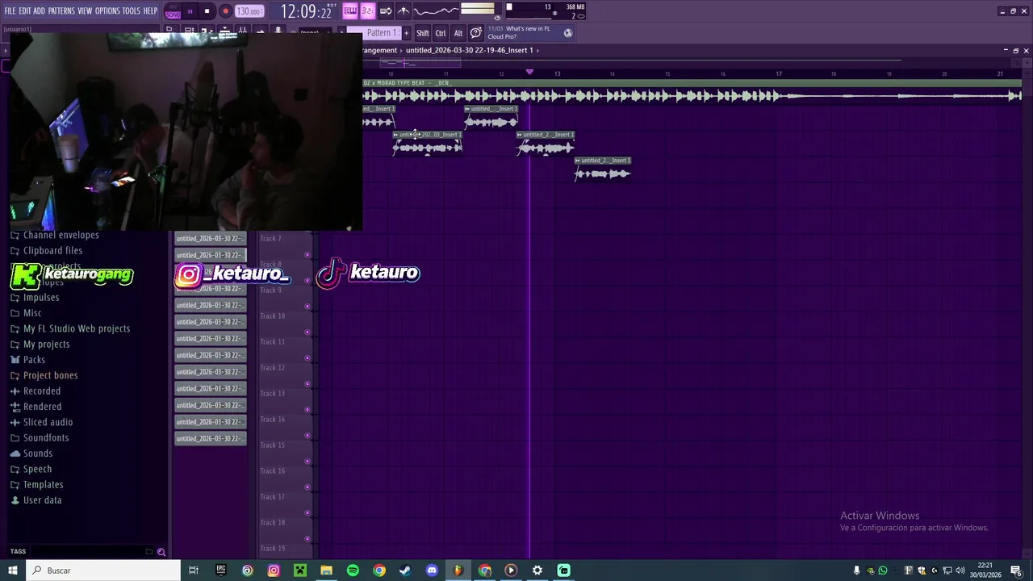Expand the Clipboard files folder
Image resolution: width=1033 pixels, height=581 pixels.
point(52,251)
